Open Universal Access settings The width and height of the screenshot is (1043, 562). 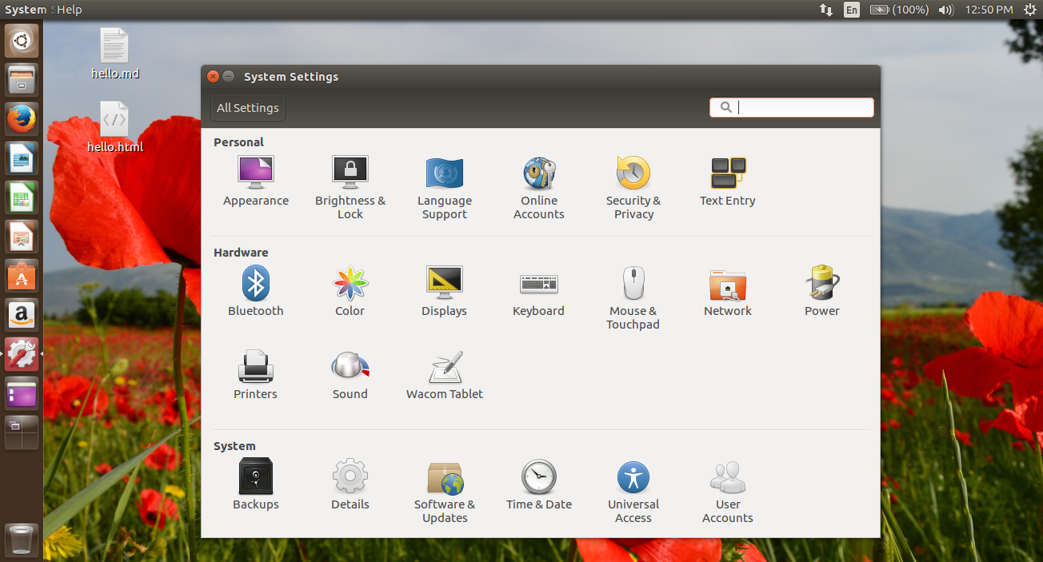(633, 491)
